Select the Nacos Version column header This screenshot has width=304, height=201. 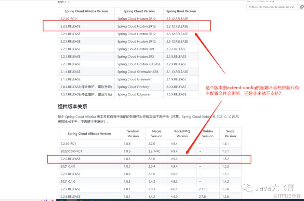tap(156, 134)
